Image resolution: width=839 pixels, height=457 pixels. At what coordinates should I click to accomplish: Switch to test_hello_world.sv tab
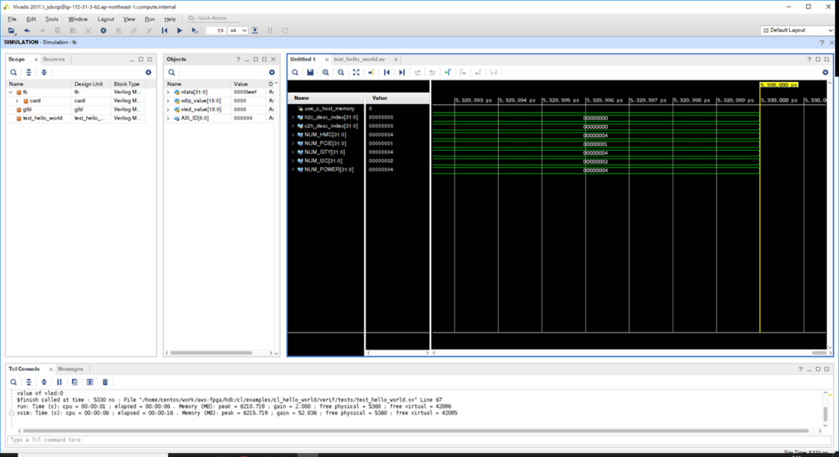[360, 60]
